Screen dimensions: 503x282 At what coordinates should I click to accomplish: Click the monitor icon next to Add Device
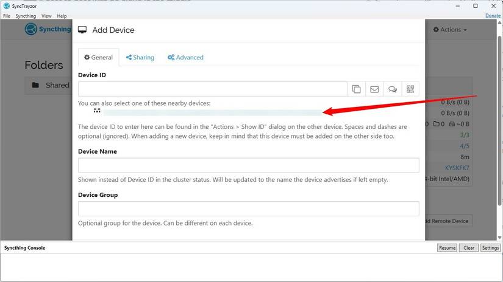pos(82,30)
